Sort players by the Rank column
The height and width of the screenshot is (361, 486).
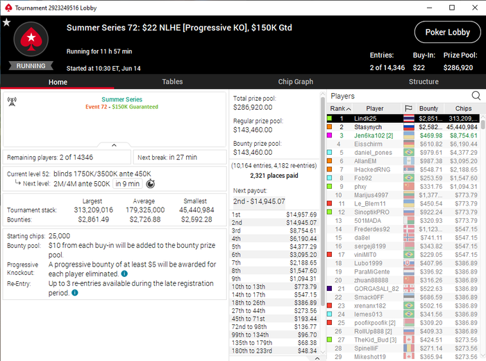point(340,108)
